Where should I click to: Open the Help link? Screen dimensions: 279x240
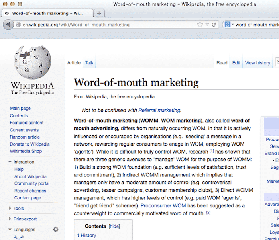19,169
